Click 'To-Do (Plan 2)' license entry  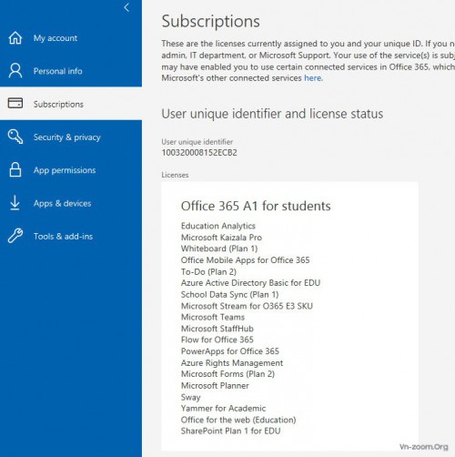pyautogui.click(x=208, y=271)
